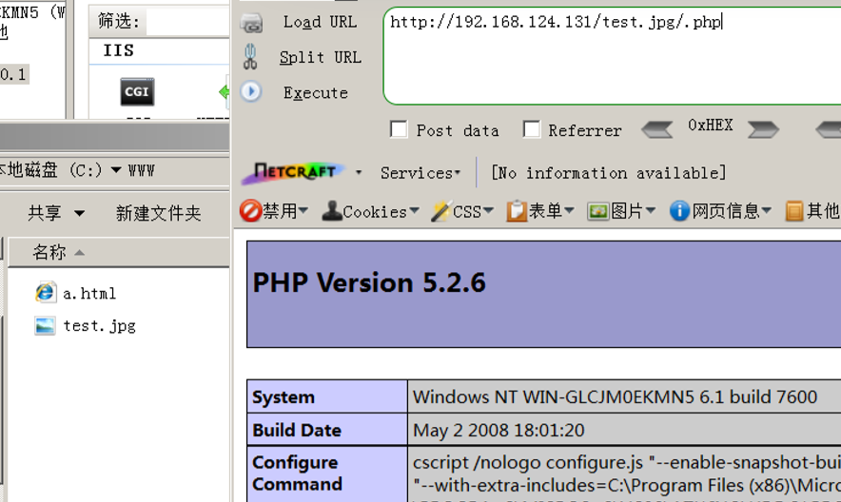
Task: Click the images (图片) picture icon
Action: pos(598,212)
